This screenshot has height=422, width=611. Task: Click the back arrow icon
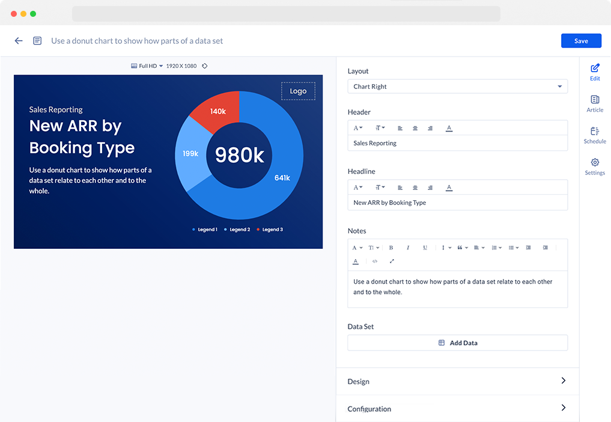pos(19,41)
